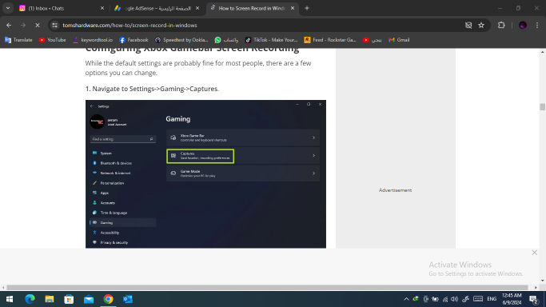Open Outlook from taskbar
Viewport: 546px width, 307px height.
coord(128,299)
